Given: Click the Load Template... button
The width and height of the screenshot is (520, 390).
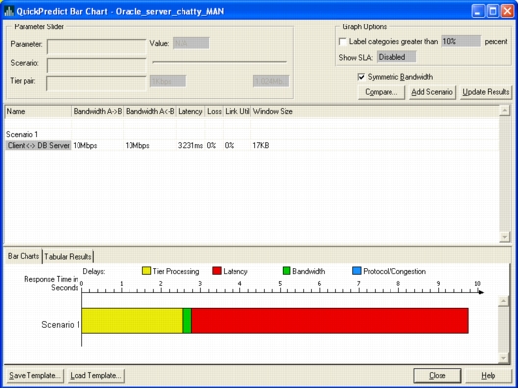Looking at the screenshot, I should pyautogui.click(x=95, y=376).
